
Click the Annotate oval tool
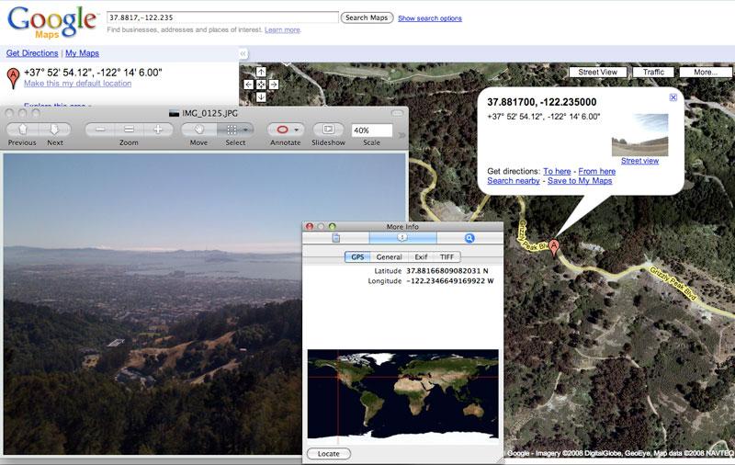(282, 130)
